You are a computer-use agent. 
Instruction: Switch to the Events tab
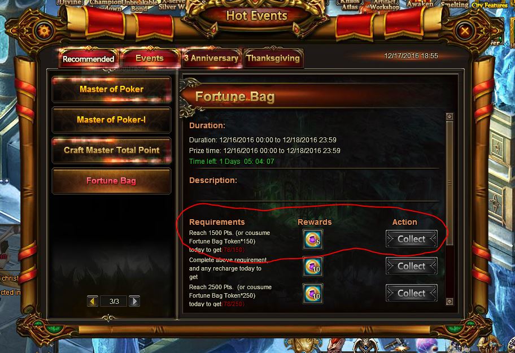(x=150, y=58)
